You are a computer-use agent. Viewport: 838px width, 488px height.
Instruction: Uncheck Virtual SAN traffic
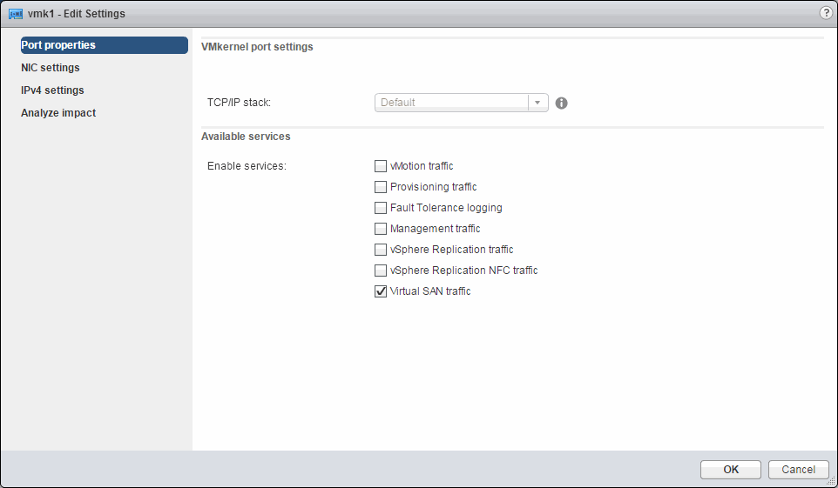click(x=381, y=291)
